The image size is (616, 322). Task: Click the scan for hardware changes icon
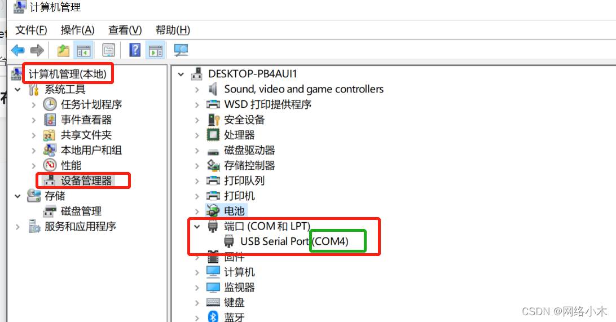click(181, 50)
